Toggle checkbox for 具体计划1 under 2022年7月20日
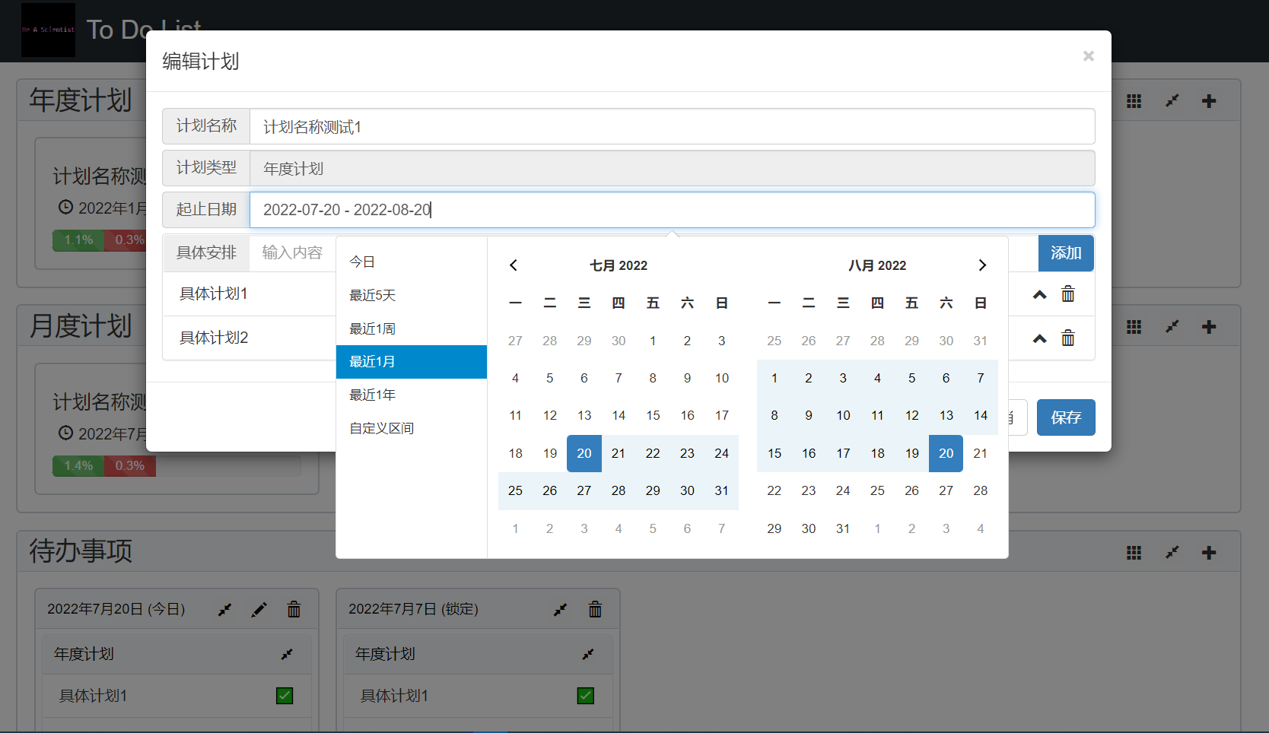Viewport: 1269px width, 733px height. [x=285, y=696]
